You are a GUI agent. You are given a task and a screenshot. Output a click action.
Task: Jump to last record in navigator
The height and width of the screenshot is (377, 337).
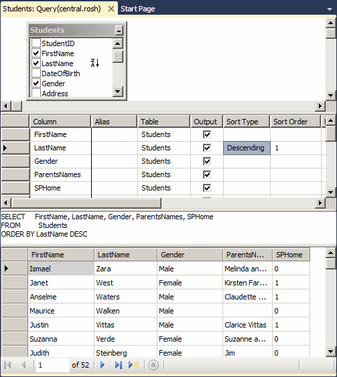point(119,365)
